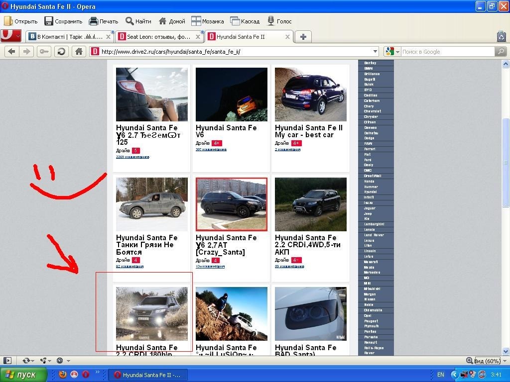Select the Hyundai Santa Fe II tab
The height and width of the screenshot is (382, 510).
point(249,37)
